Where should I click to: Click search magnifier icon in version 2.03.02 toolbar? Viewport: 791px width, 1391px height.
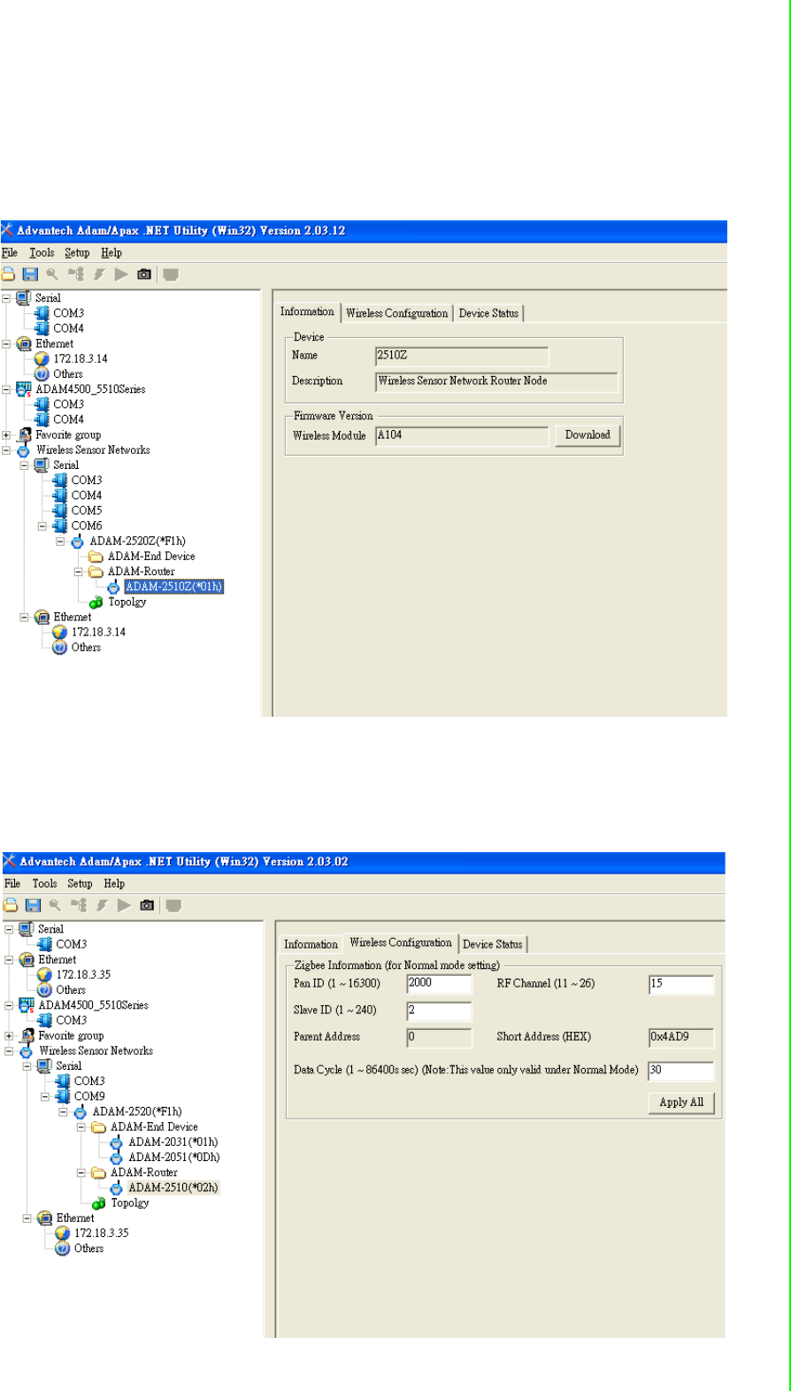point(56,905)
